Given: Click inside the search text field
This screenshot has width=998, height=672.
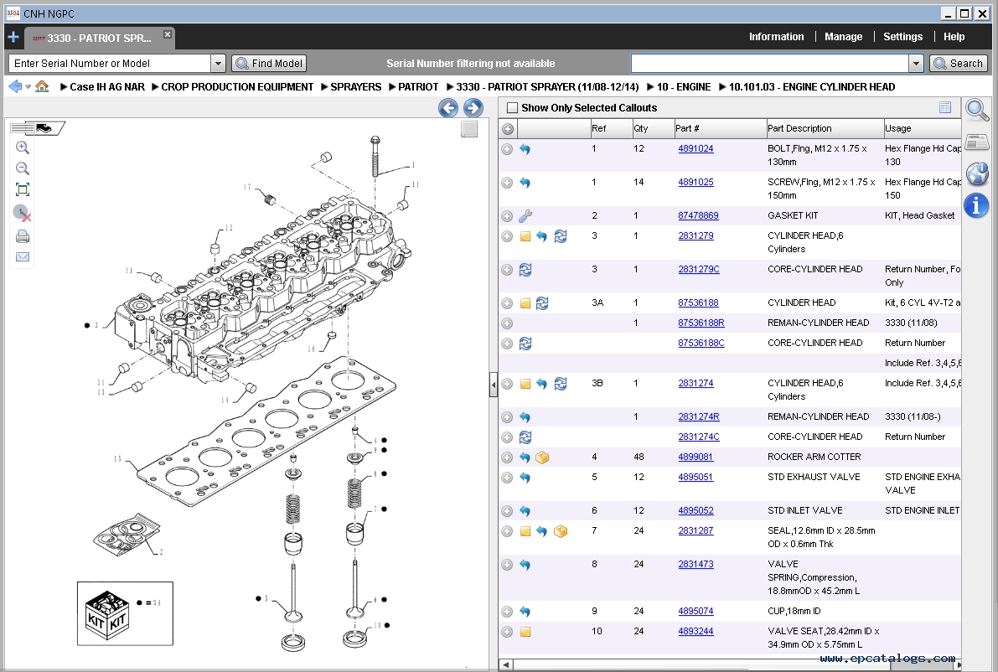Looking at the screenshot, I should click(769, 63).
